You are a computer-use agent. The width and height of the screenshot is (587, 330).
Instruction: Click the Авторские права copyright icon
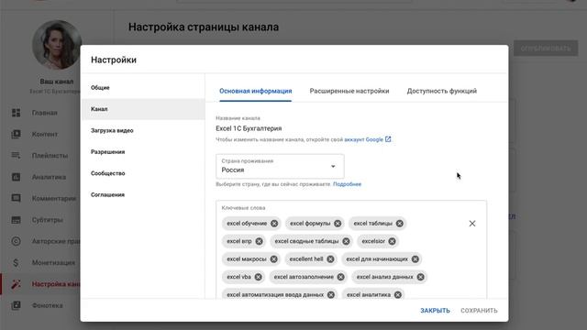[x=17, y=241]
